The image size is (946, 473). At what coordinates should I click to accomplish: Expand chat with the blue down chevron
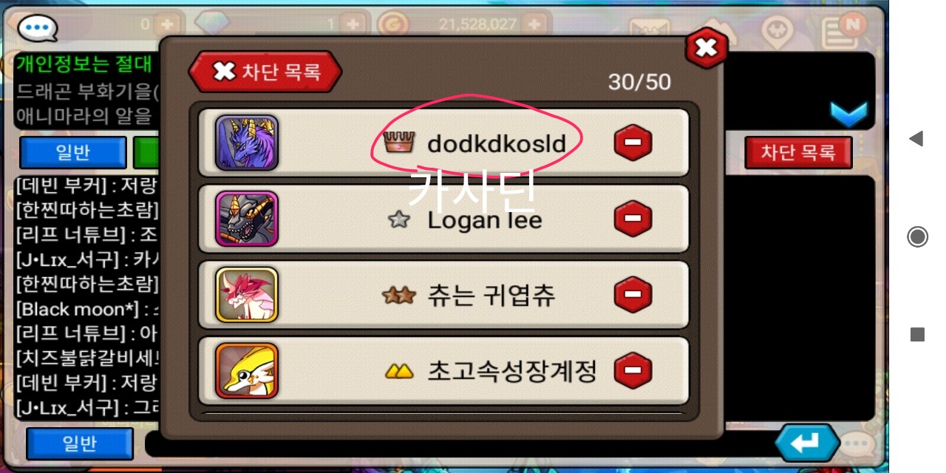point(848,114)
